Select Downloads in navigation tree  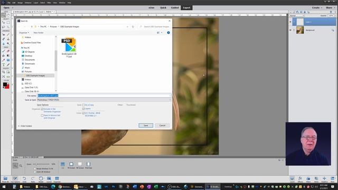[30, 64]
